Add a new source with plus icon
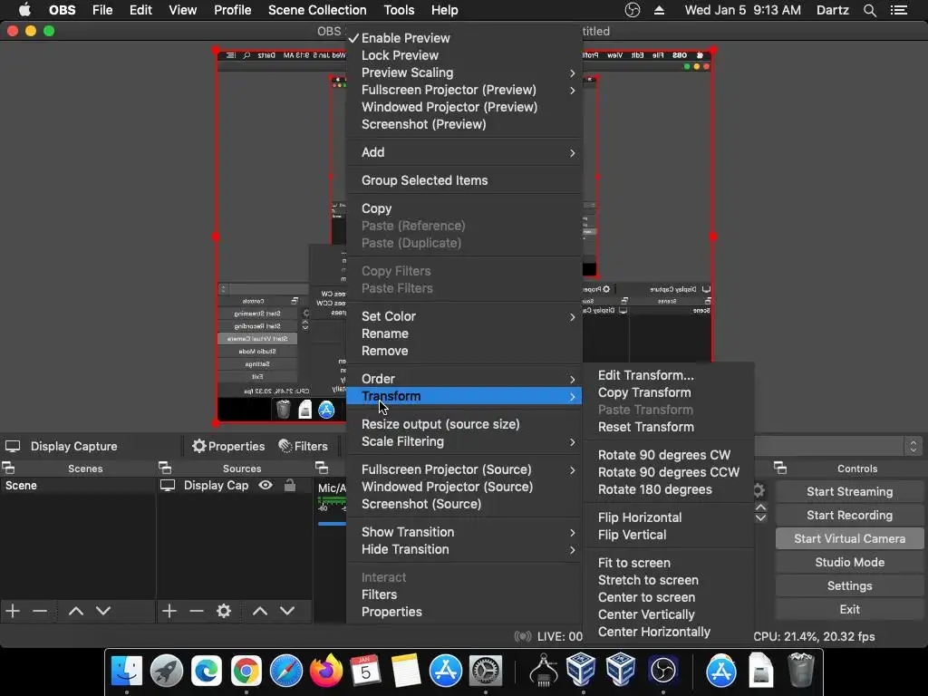The height and width of the screenshot is (696, 928). coord(169,611)
